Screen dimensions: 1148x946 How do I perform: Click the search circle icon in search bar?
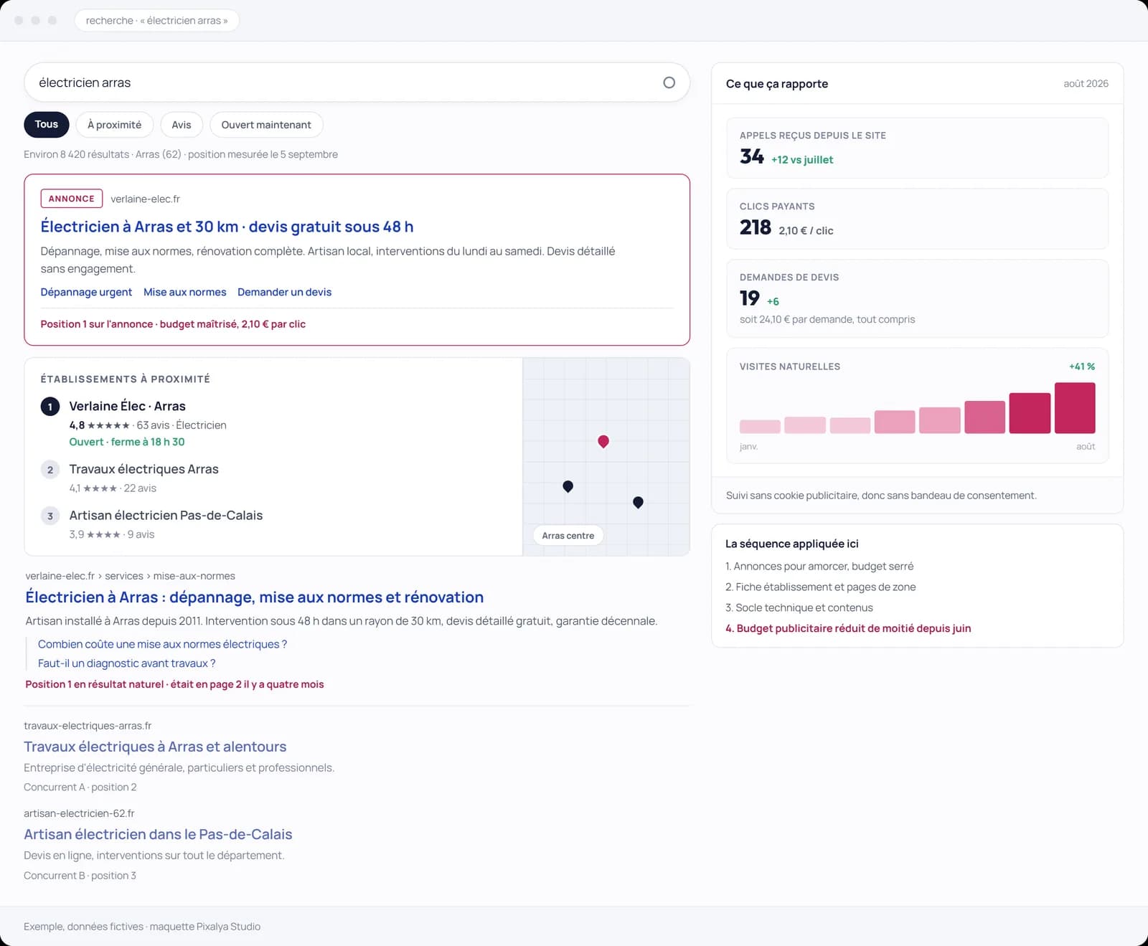[x=669, y=82]
